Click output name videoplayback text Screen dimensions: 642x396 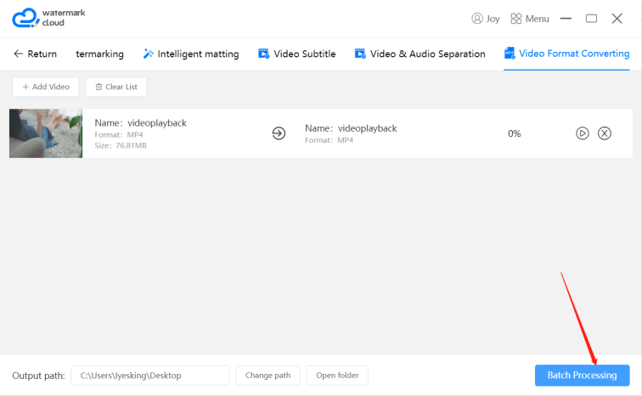(x=367, y=128)
